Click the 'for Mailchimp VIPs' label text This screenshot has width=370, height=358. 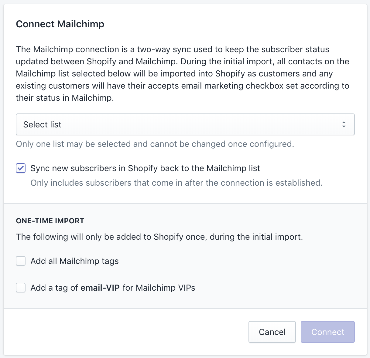(159, 288)
